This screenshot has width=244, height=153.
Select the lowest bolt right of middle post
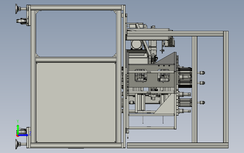(202, 102)
